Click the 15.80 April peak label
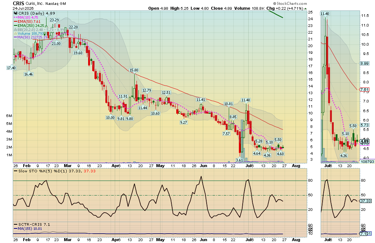This screenshot has width=375, height=243. (134, 70)
